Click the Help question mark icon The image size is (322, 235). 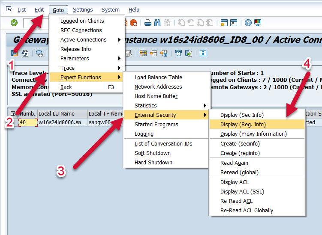tap(248, 23)
